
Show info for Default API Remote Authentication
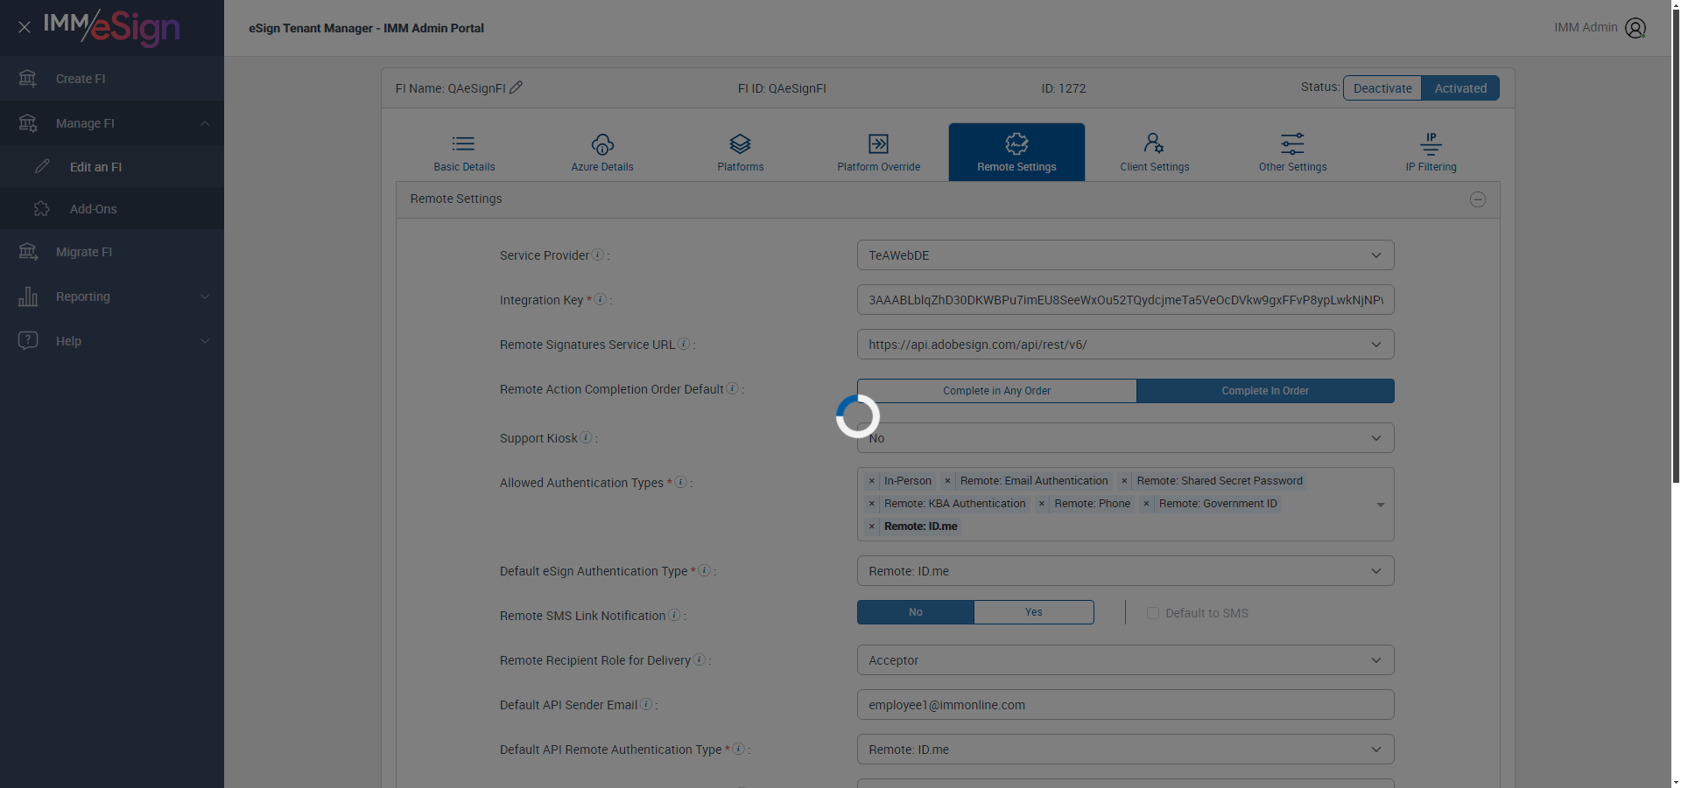[x=738, y=749]
